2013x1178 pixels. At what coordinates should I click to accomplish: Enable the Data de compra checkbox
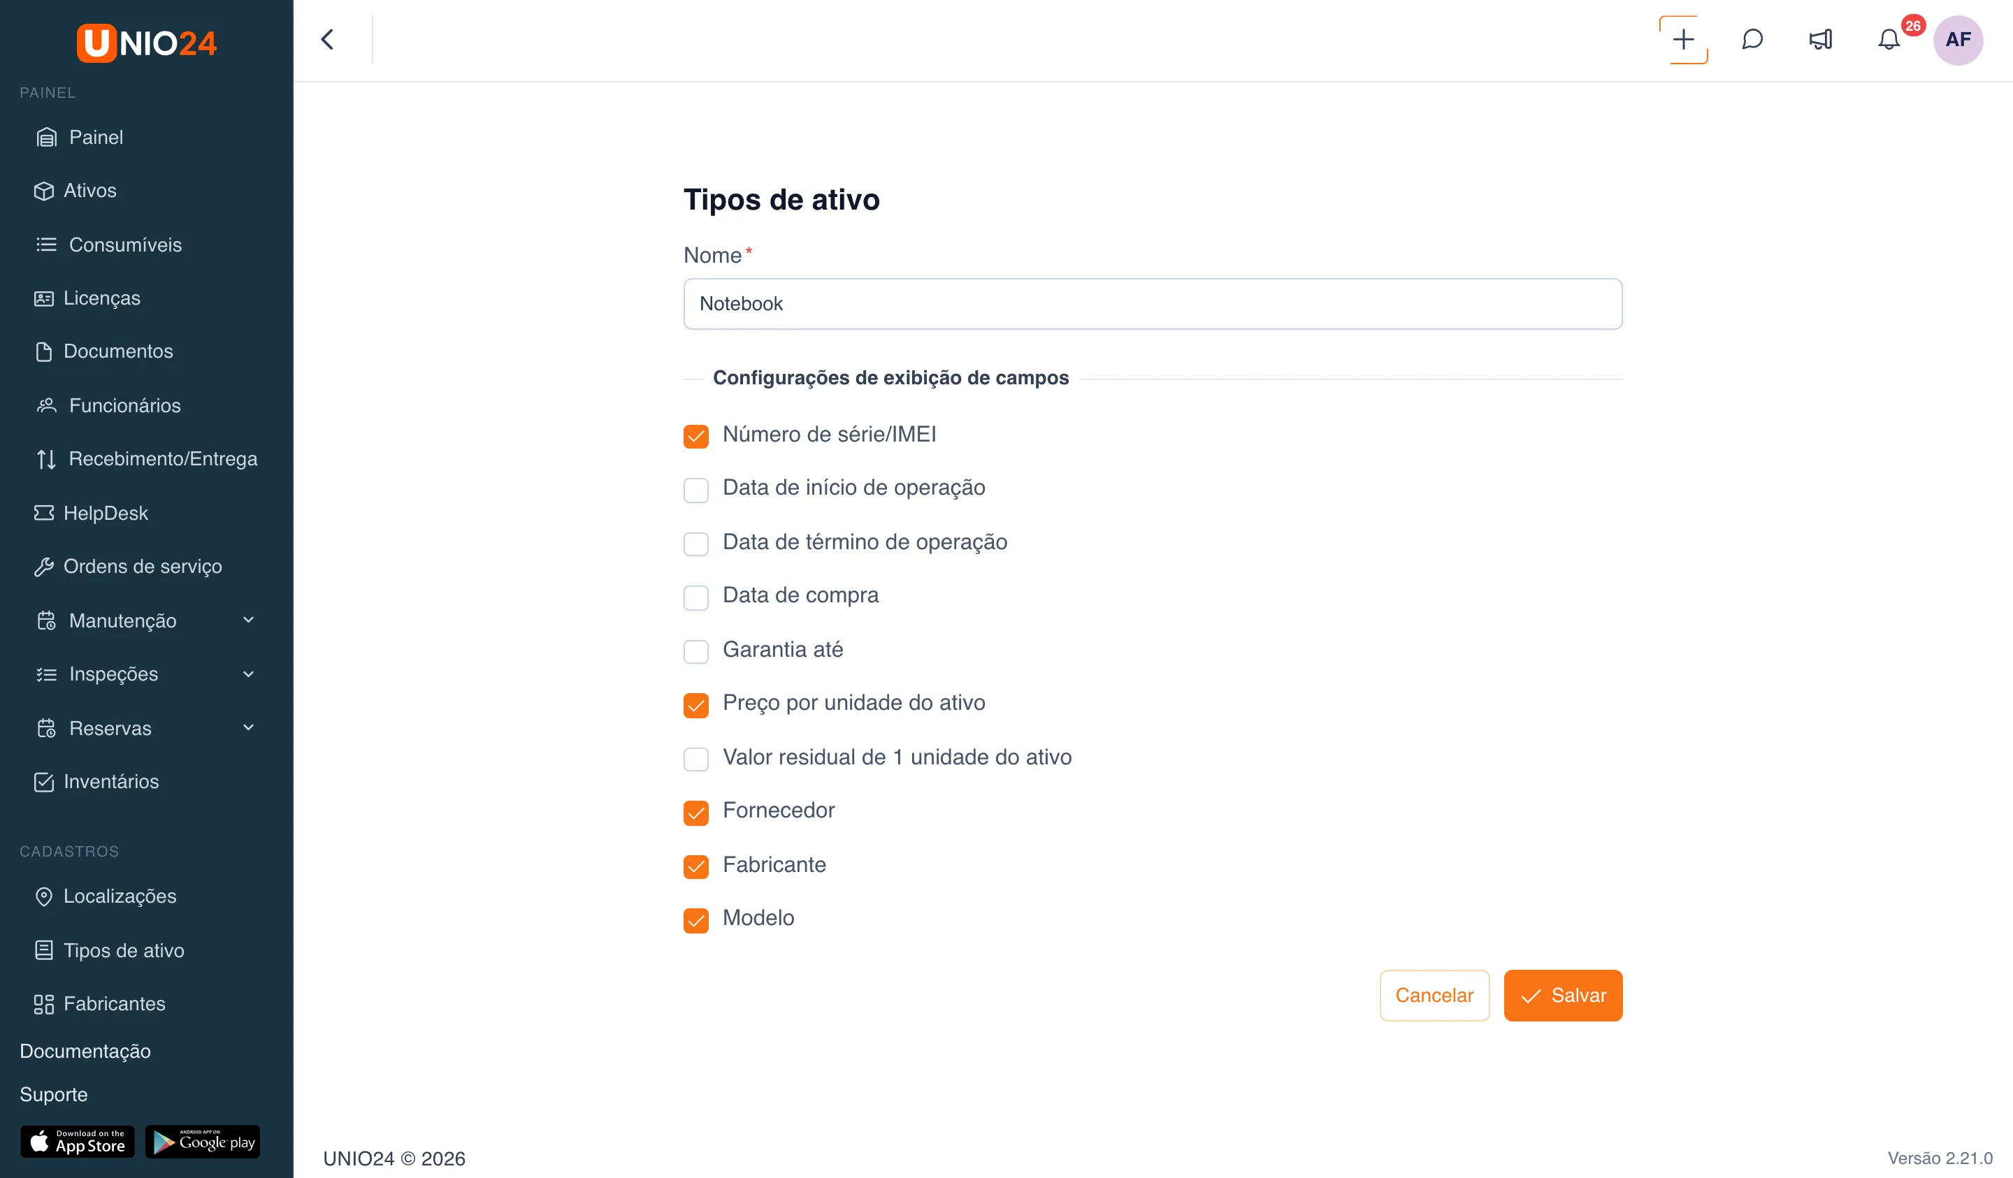695,597
